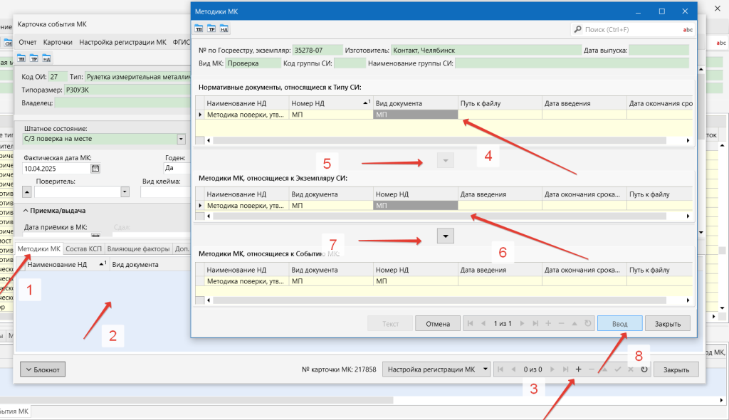Switch to the Состав КСП tab
This screenshot has height=420, width=729.
(83, 249)
